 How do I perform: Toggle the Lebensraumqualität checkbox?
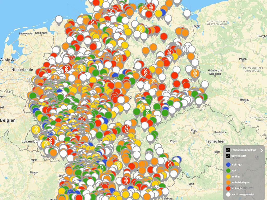click(228, 150)
